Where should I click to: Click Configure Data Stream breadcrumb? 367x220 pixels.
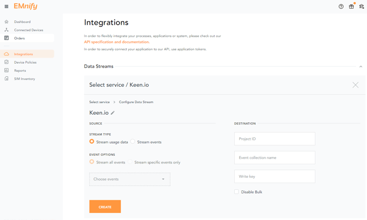click(x=136, y=102)
